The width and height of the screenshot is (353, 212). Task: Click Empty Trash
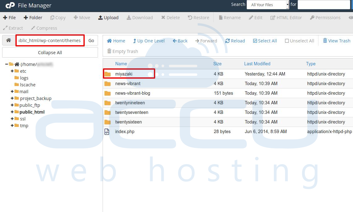pos(123,51)
